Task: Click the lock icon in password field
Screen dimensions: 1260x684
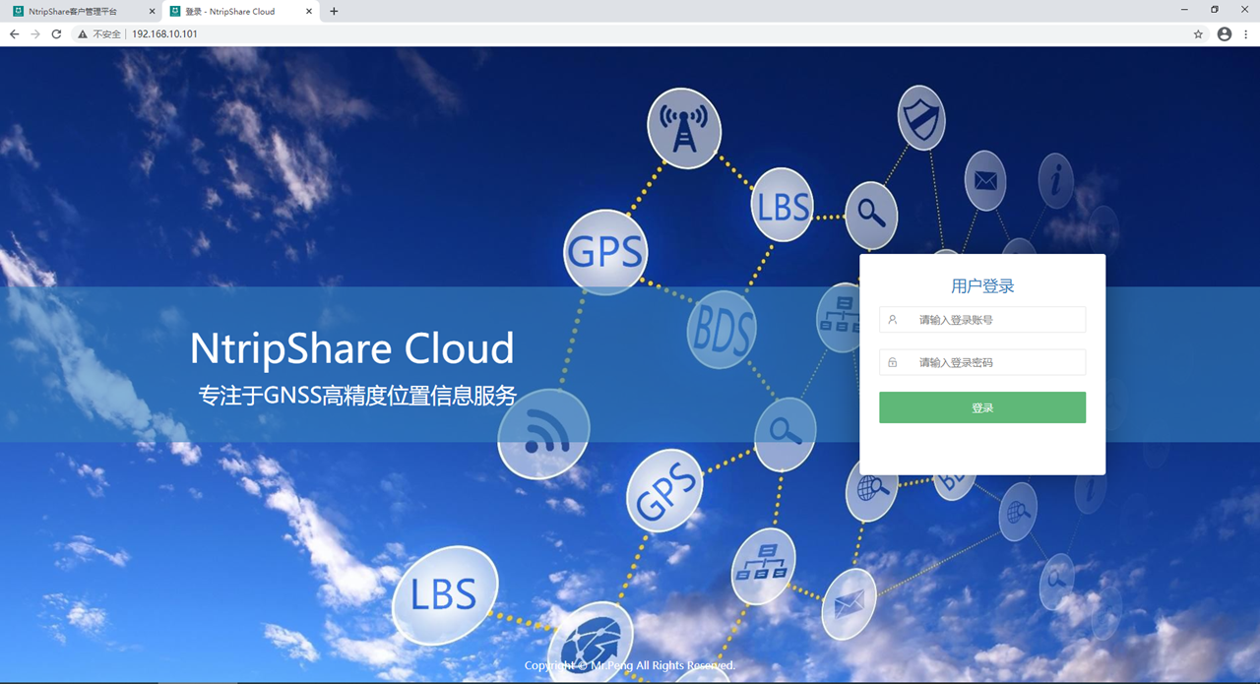Action: point(893,362)
